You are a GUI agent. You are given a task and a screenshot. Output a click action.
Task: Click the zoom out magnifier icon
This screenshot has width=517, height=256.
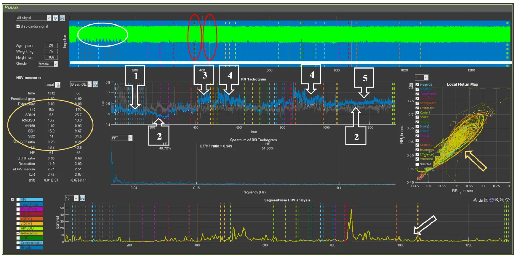click(x=502, y=200)
